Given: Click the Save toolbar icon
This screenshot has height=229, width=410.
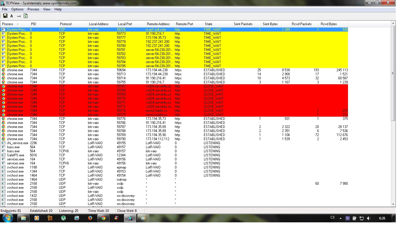Looking at the screenshot, I should [x=5, y=16].
